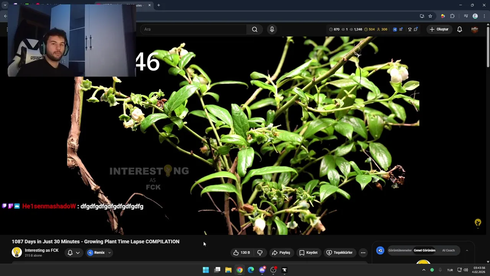This screenshot has height=276, width=490.
Task: Focus the Ara search field
Action: point(193,30)
